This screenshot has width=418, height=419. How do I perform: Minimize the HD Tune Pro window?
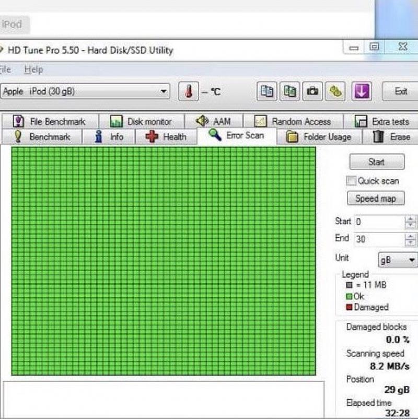[354, 48]
